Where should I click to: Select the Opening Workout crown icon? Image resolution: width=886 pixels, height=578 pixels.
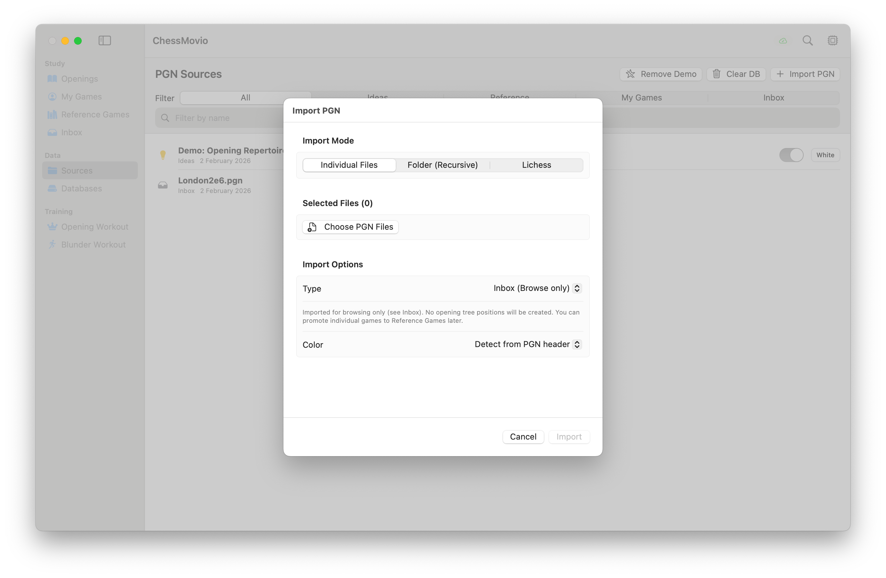tap(52, 226)
